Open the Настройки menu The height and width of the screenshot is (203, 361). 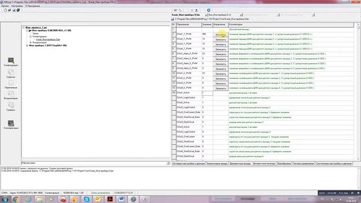pos(17,6)
